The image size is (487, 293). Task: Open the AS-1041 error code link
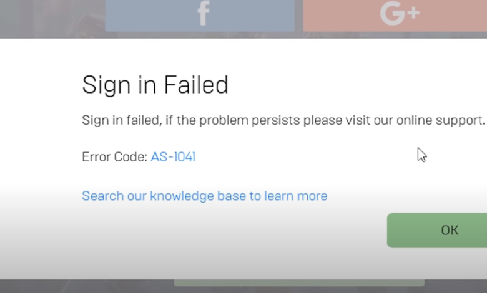[x=173, y=157]
